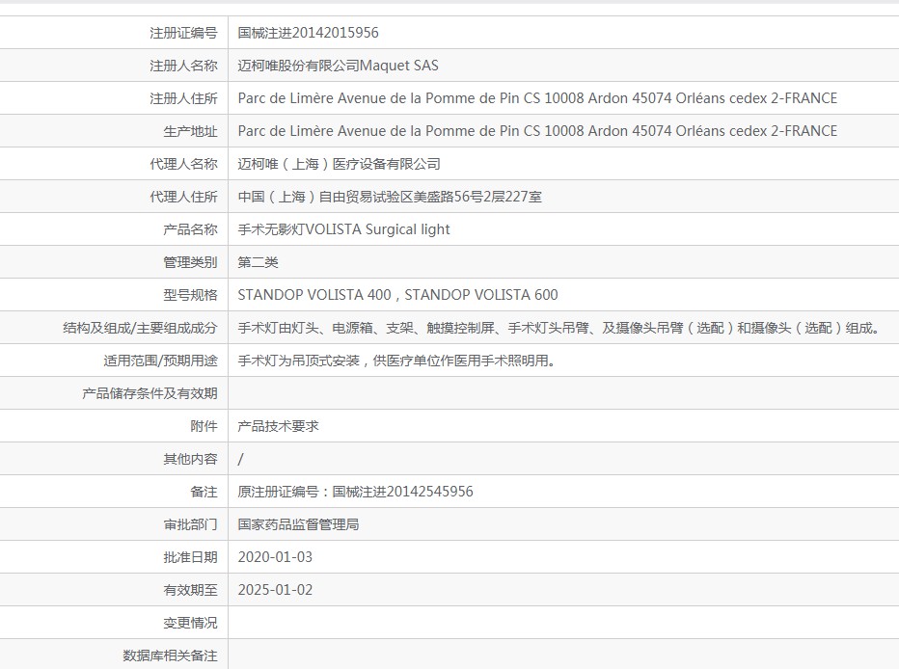The height and width of the screenshot is (669, 899).
Task: Select the 手术灯由灯头 composition description
Action: [558, 328]
